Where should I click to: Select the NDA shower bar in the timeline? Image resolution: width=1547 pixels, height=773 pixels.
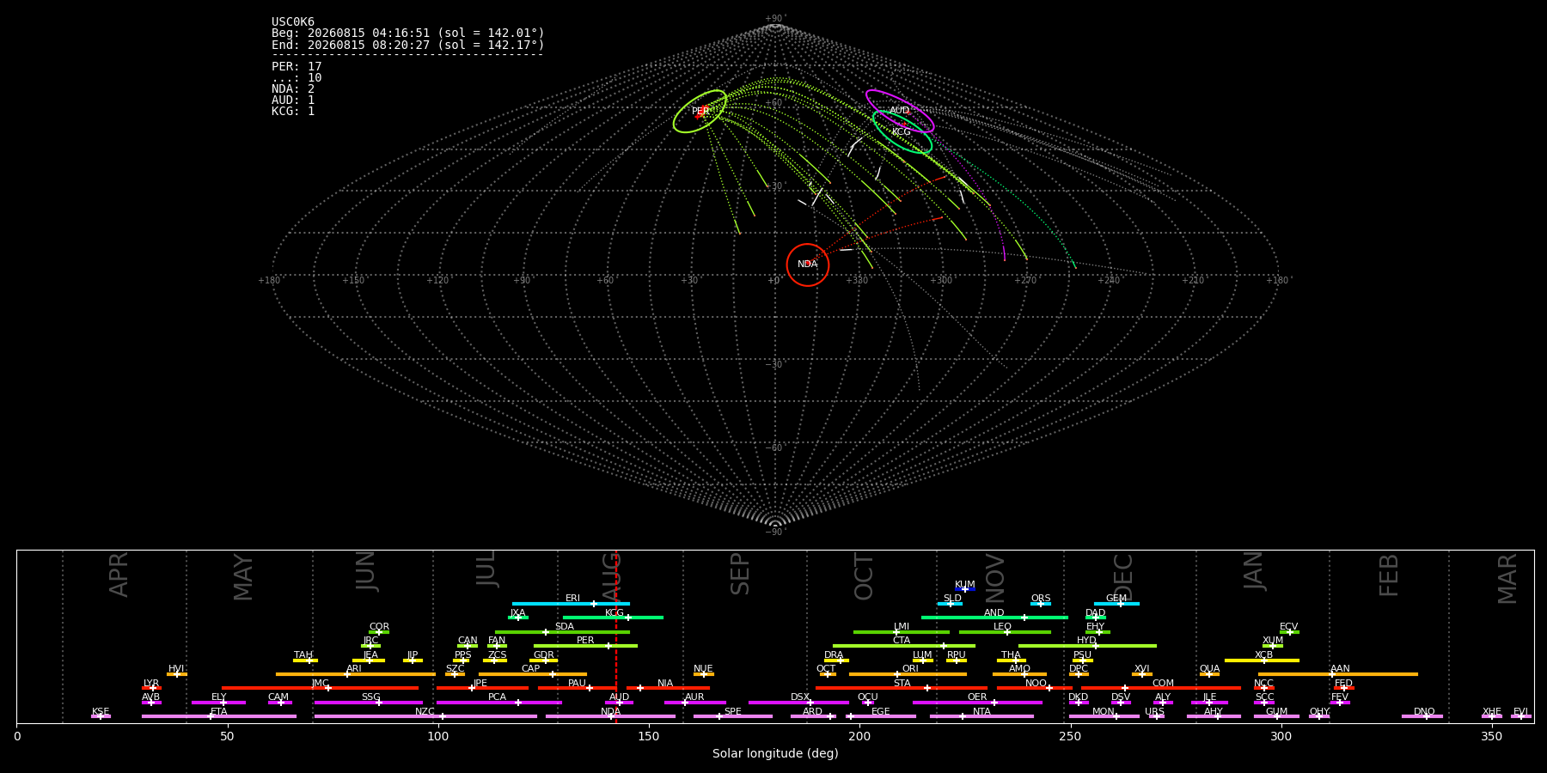point(610,716)
